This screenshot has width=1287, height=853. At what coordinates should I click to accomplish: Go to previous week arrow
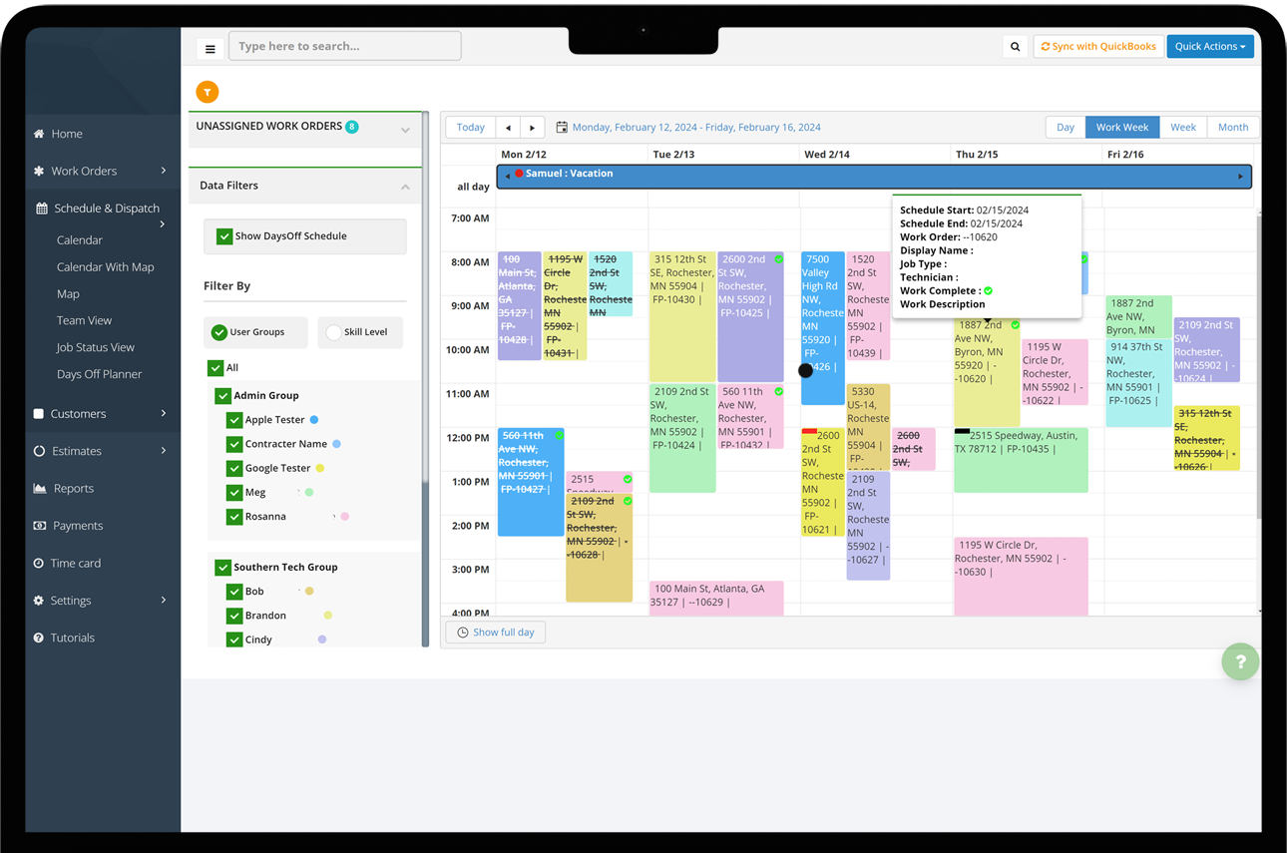coord(508,128)
